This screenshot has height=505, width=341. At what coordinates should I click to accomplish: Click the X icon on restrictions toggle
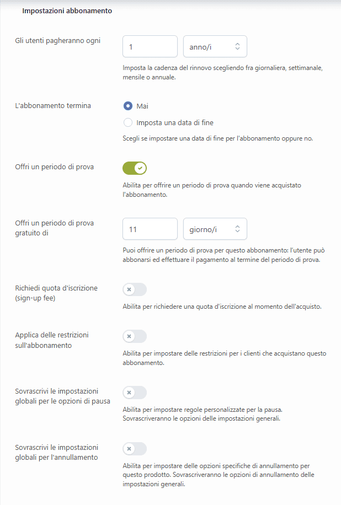[x=130, y=337]
